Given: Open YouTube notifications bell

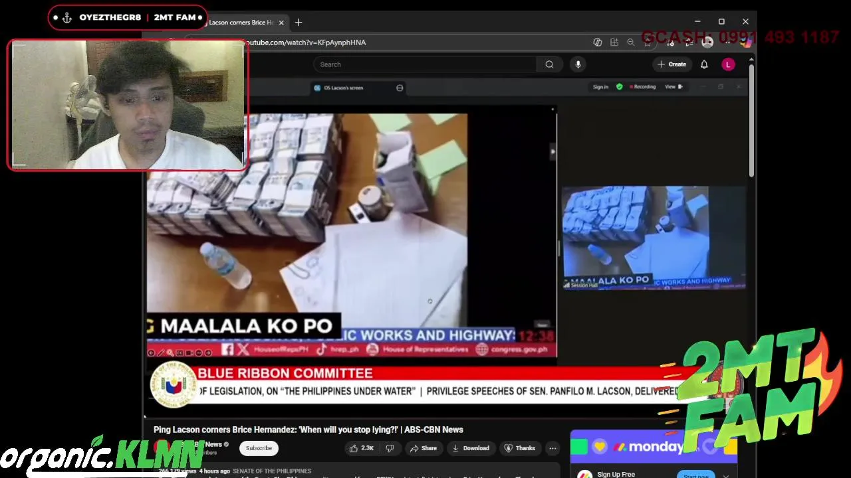Looking at the screenshot, I should [x=704, y=64].
